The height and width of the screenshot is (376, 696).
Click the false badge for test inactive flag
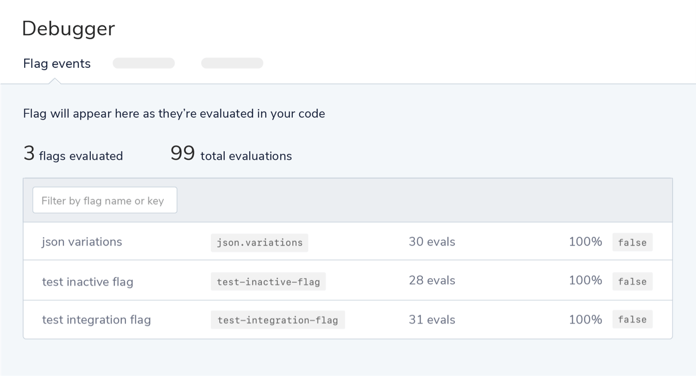click(632, 282)
